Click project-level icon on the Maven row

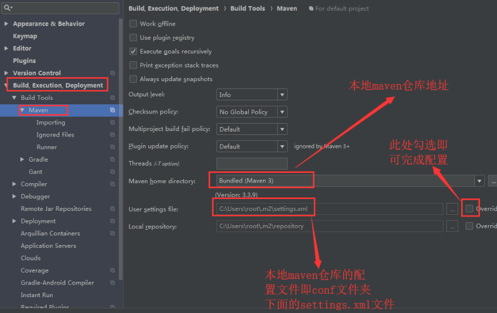[112, 110]
